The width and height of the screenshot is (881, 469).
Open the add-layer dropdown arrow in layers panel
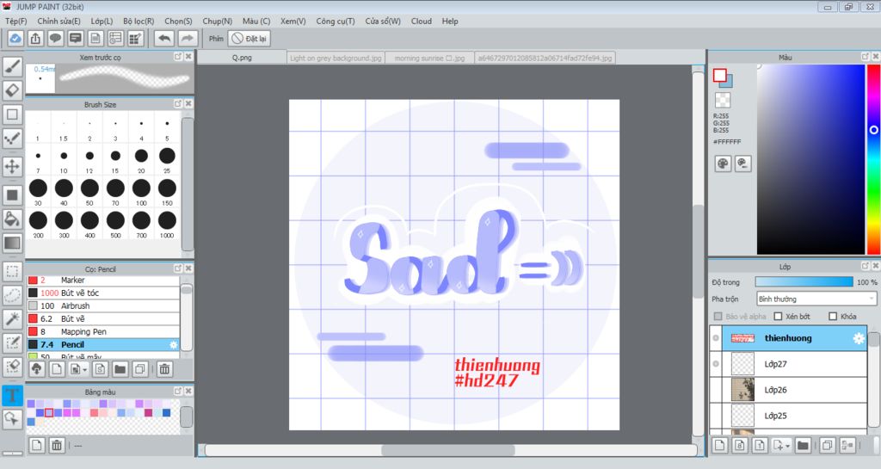788,446
